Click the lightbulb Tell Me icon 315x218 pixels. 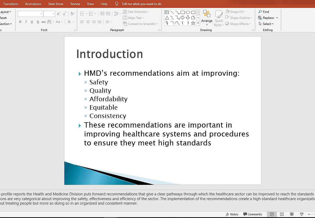point(117,4)
